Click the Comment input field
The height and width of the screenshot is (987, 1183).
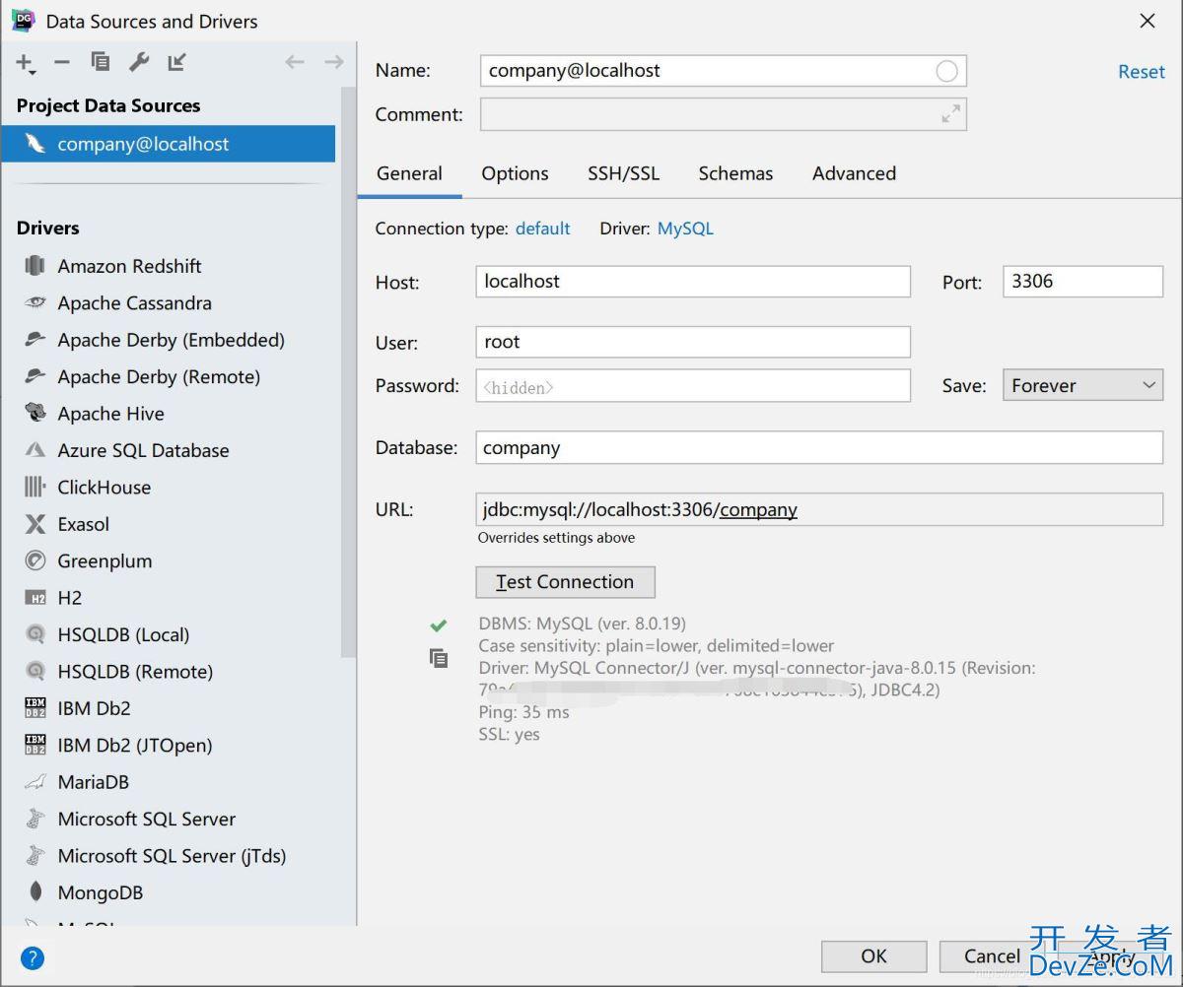point(724,114)
